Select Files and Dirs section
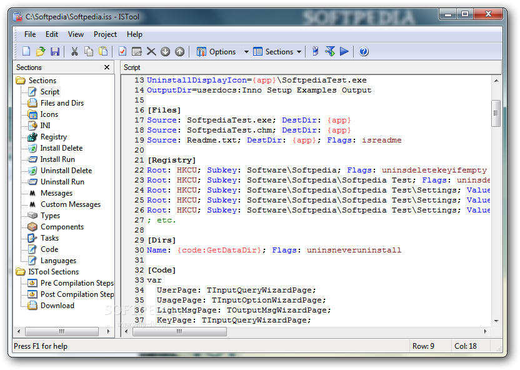 62,102
